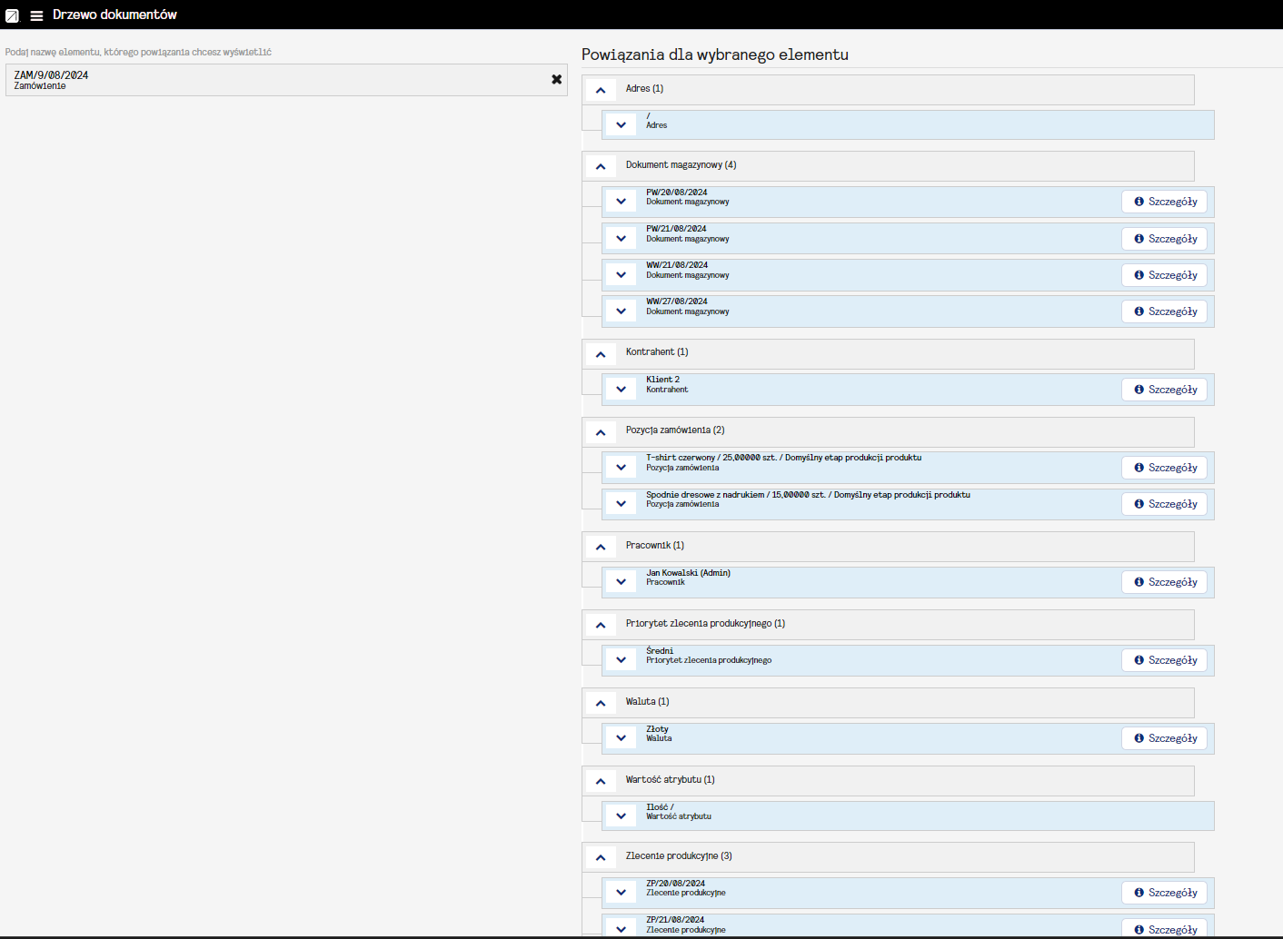Collapse the Zlecenie produkcyjne group

pyautogui.click(x=601, y=857)
